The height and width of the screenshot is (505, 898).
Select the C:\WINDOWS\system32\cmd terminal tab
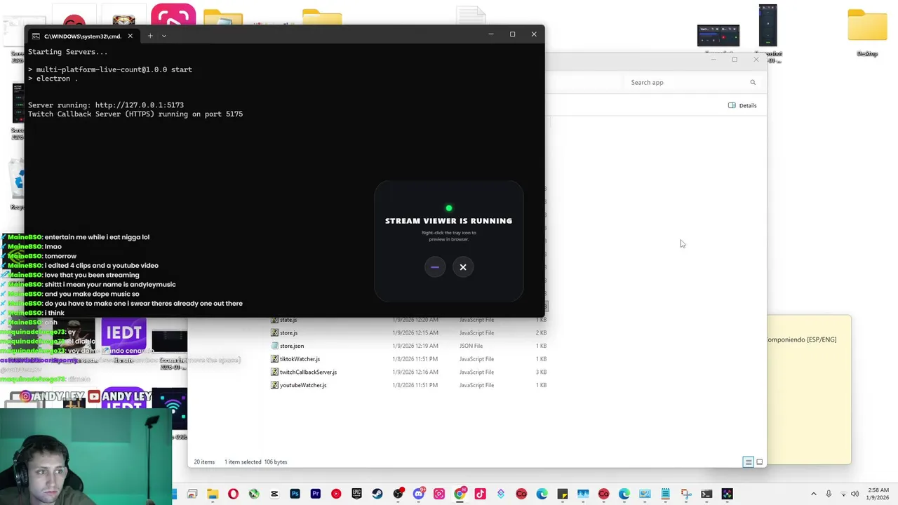(82, 36)
